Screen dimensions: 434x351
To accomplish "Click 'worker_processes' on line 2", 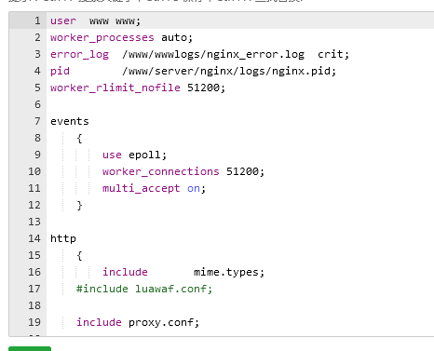I will pos(102,37).
